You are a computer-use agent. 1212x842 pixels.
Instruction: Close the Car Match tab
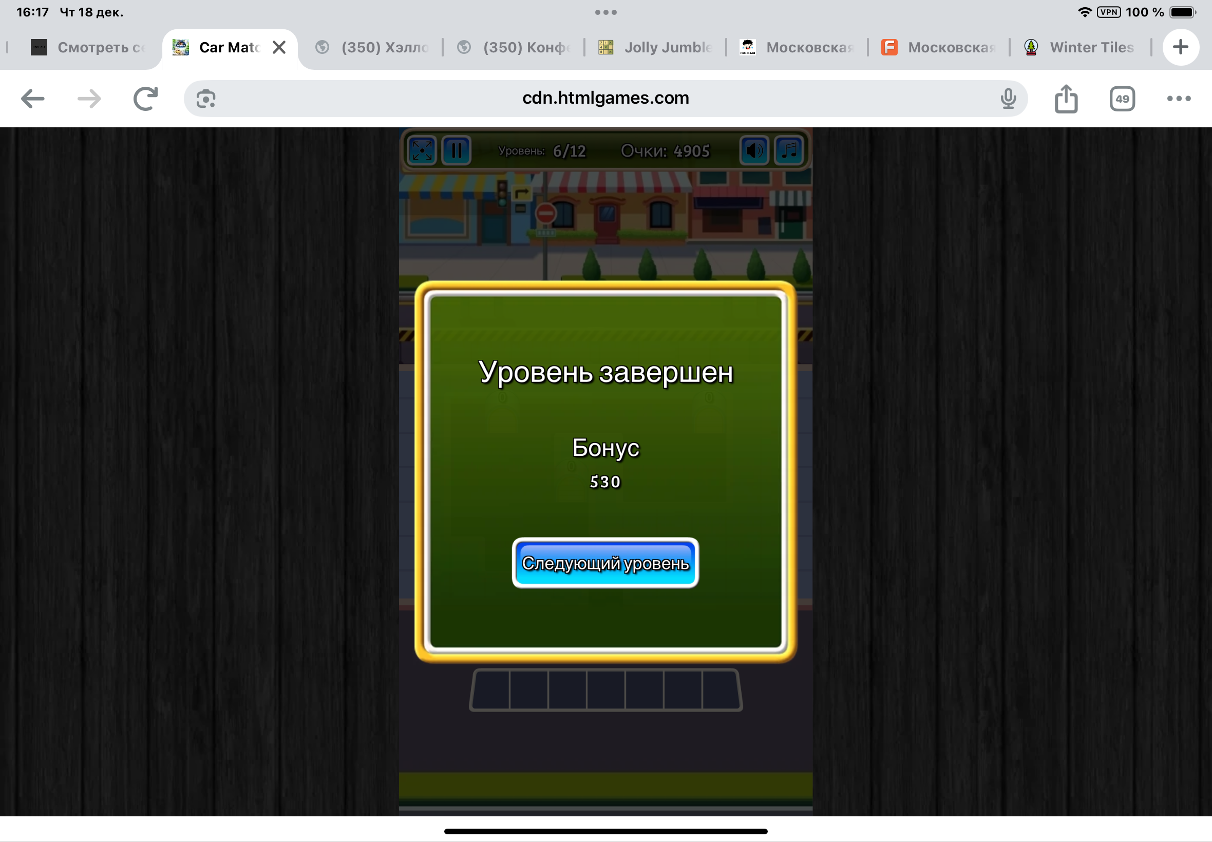(x=279, y=47)
